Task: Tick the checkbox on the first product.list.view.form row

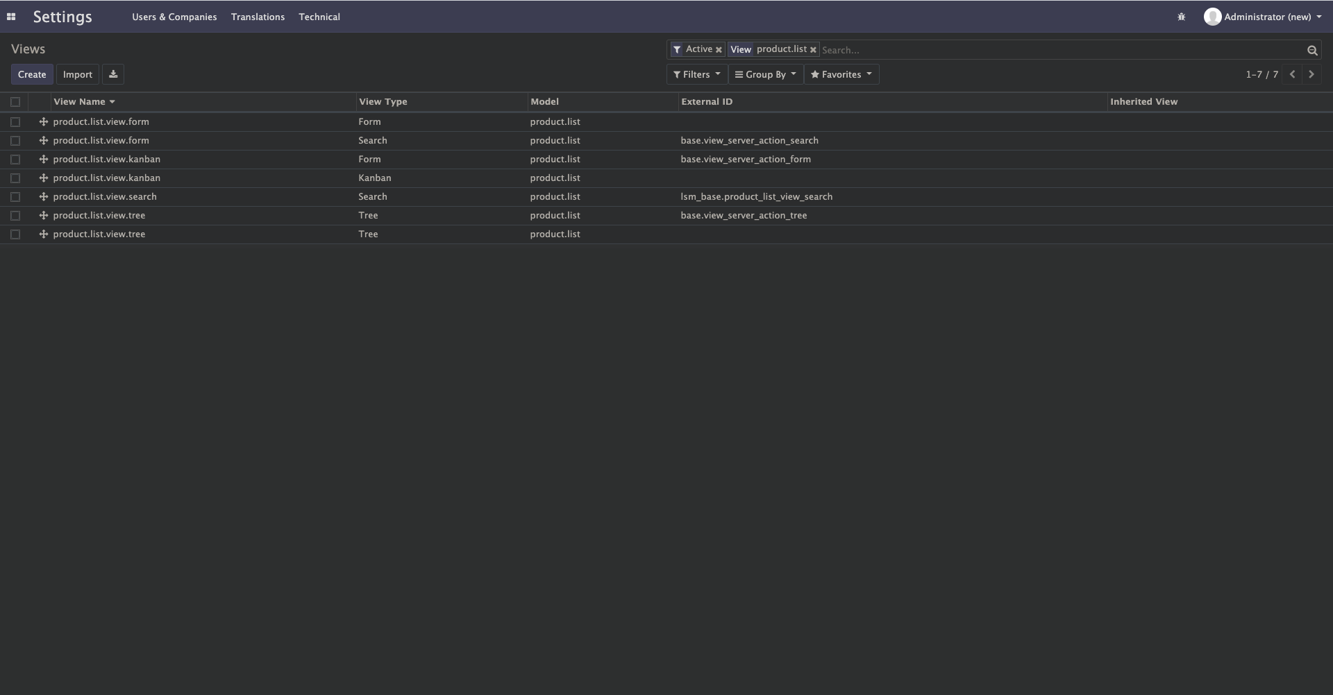Action: [x=15, y=122]
